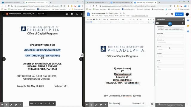
Task: Open Google Calendar in the side panel
Action: coord(188,21)
